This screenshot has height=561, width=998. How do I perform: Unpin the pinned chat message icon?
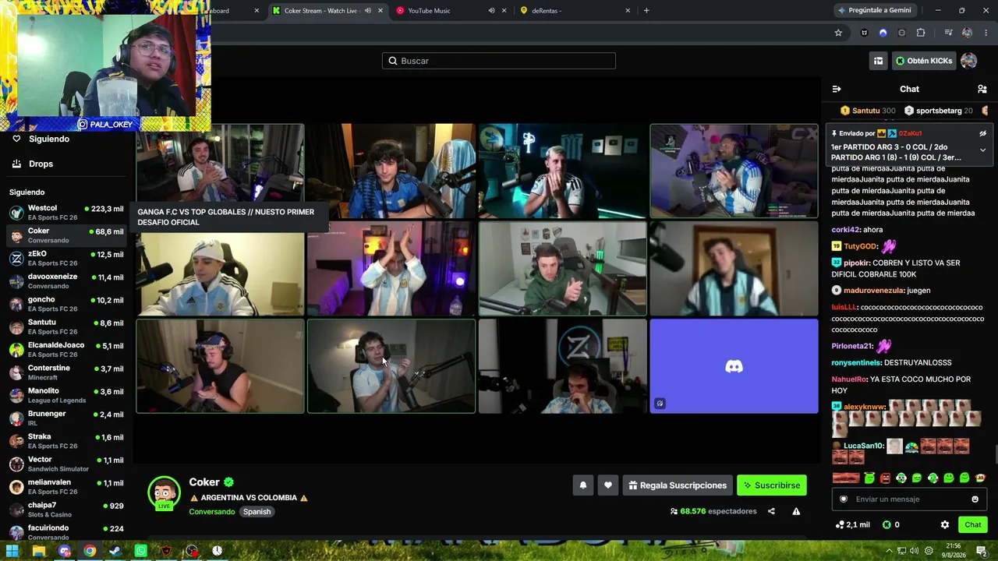pos(982,133)
